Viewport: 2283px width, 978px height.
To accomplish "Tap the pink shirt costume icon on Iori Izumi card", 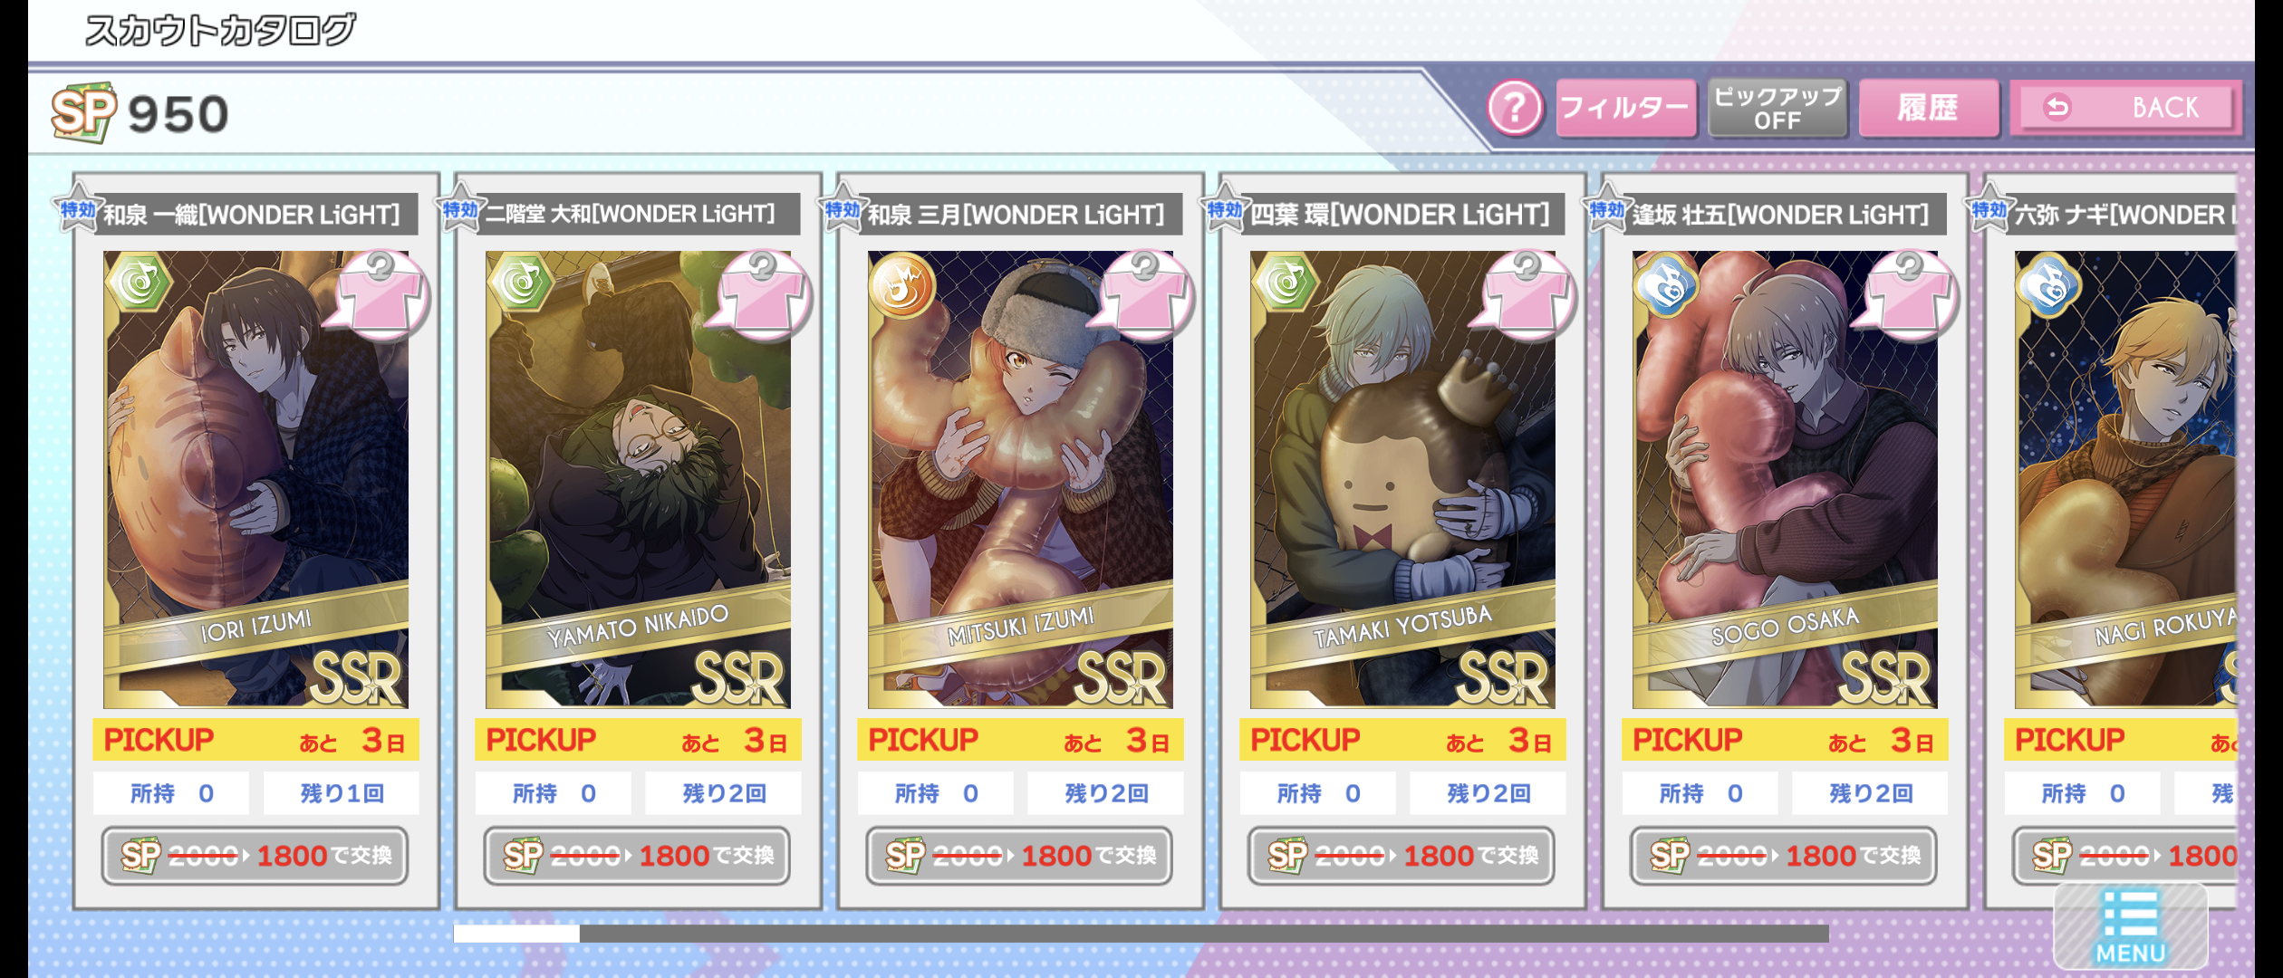I will point(380,295).
